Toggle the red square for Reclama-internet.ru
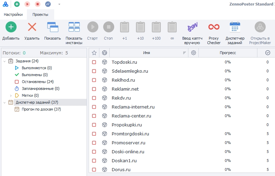This screenshot has width=275, height=176. [94, 107]
